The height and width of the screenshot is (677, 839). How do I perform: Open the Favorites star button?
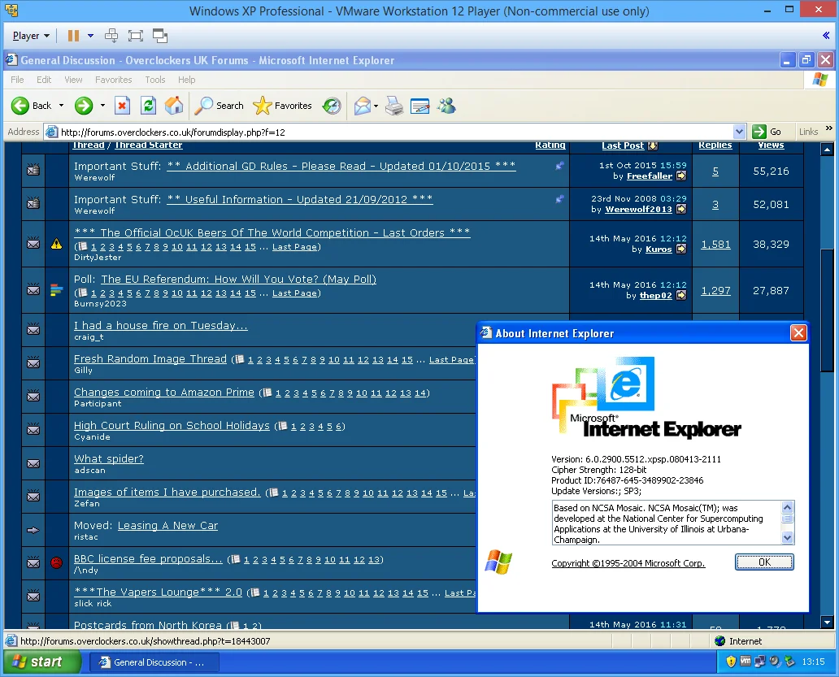click(x=283, y=106)
